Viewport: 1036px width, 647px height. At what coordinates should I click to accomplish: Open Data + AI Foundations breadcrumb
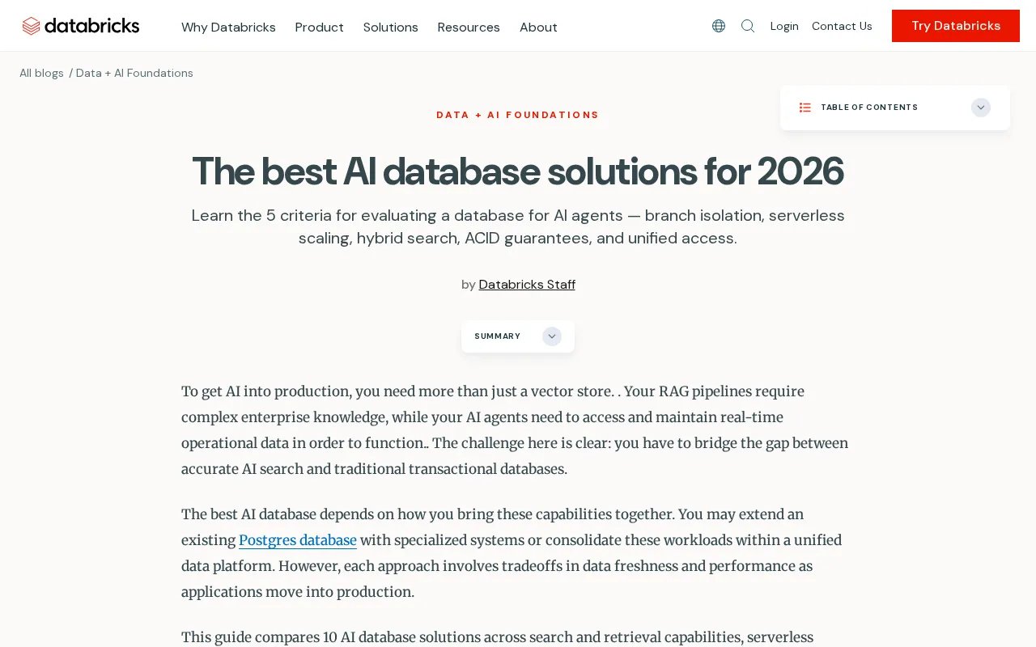pyautogui.click(x=134, y=73)
